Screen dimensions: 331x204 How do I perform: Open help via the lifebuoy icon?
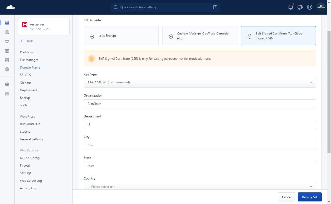pyautogui.click(x=309, y=7)
